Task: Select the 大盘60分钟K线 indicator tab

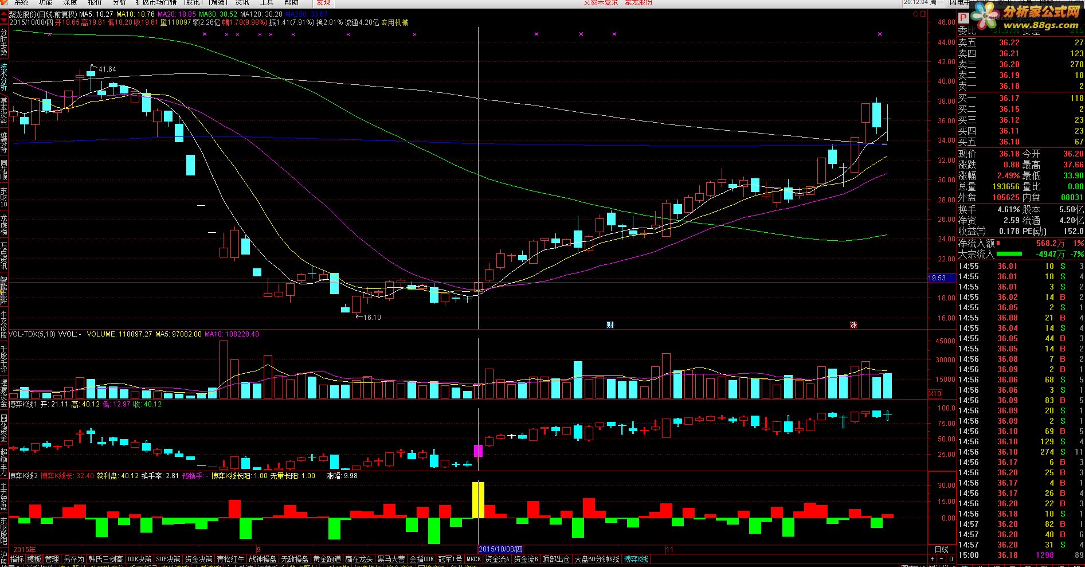Action: point(597,559)
